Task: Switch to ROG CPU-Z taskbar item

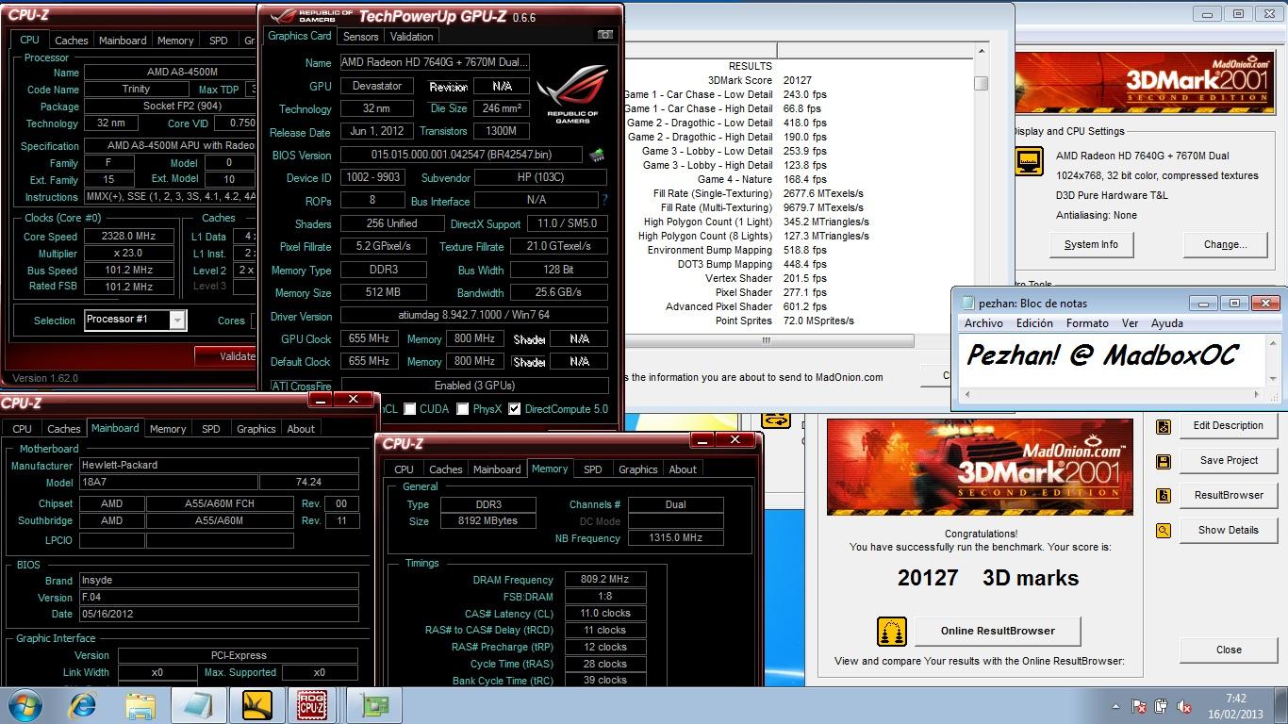Action: [x=313, y=705]
